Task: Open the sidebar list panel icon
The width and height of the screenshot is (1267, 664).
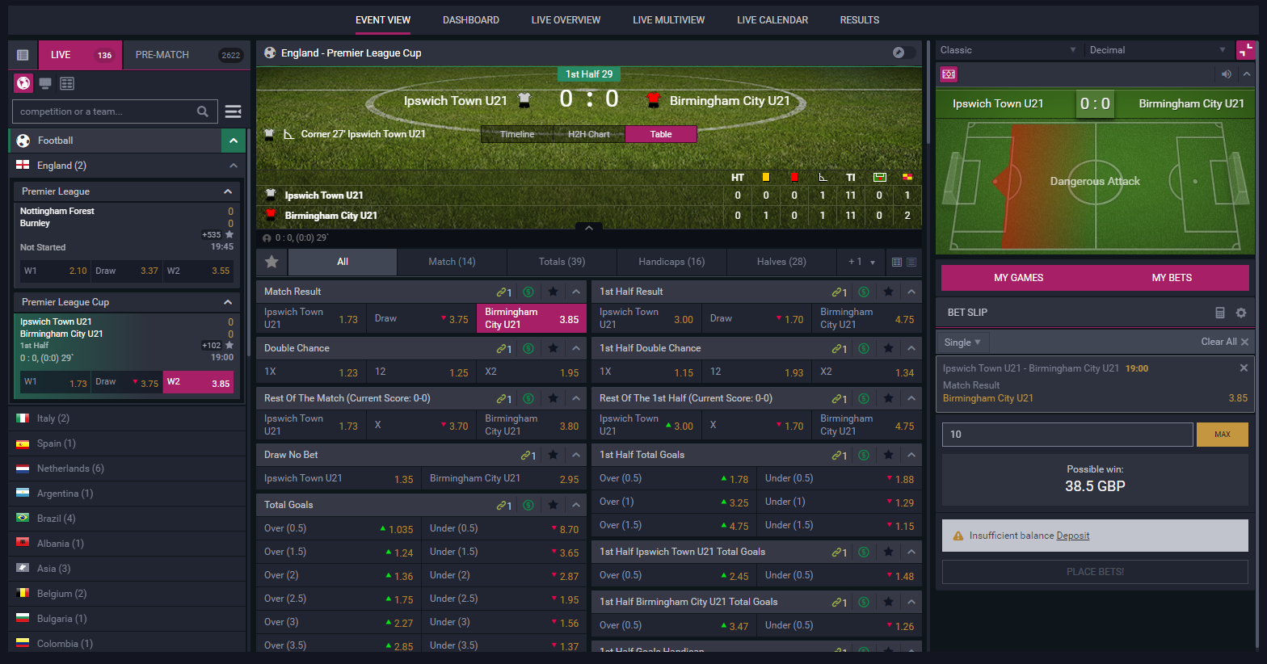Action: click(x=23, y=55)
